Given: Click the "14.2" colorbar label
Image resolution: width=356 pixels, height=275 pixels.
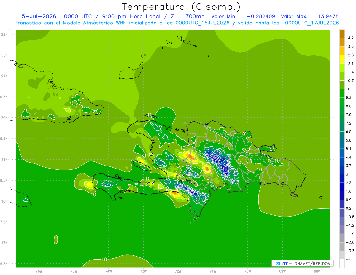Looking at the screenshot, I should point(349,38).
